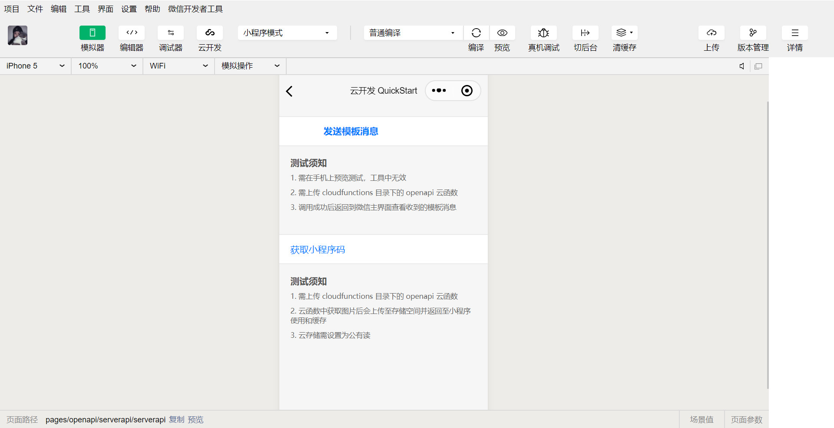This screenshot has height=428, width=834.
Task: Click the line '3. 调用成功后返回到微信主界面查看收到的模板消息'
Action: (374, 207)
